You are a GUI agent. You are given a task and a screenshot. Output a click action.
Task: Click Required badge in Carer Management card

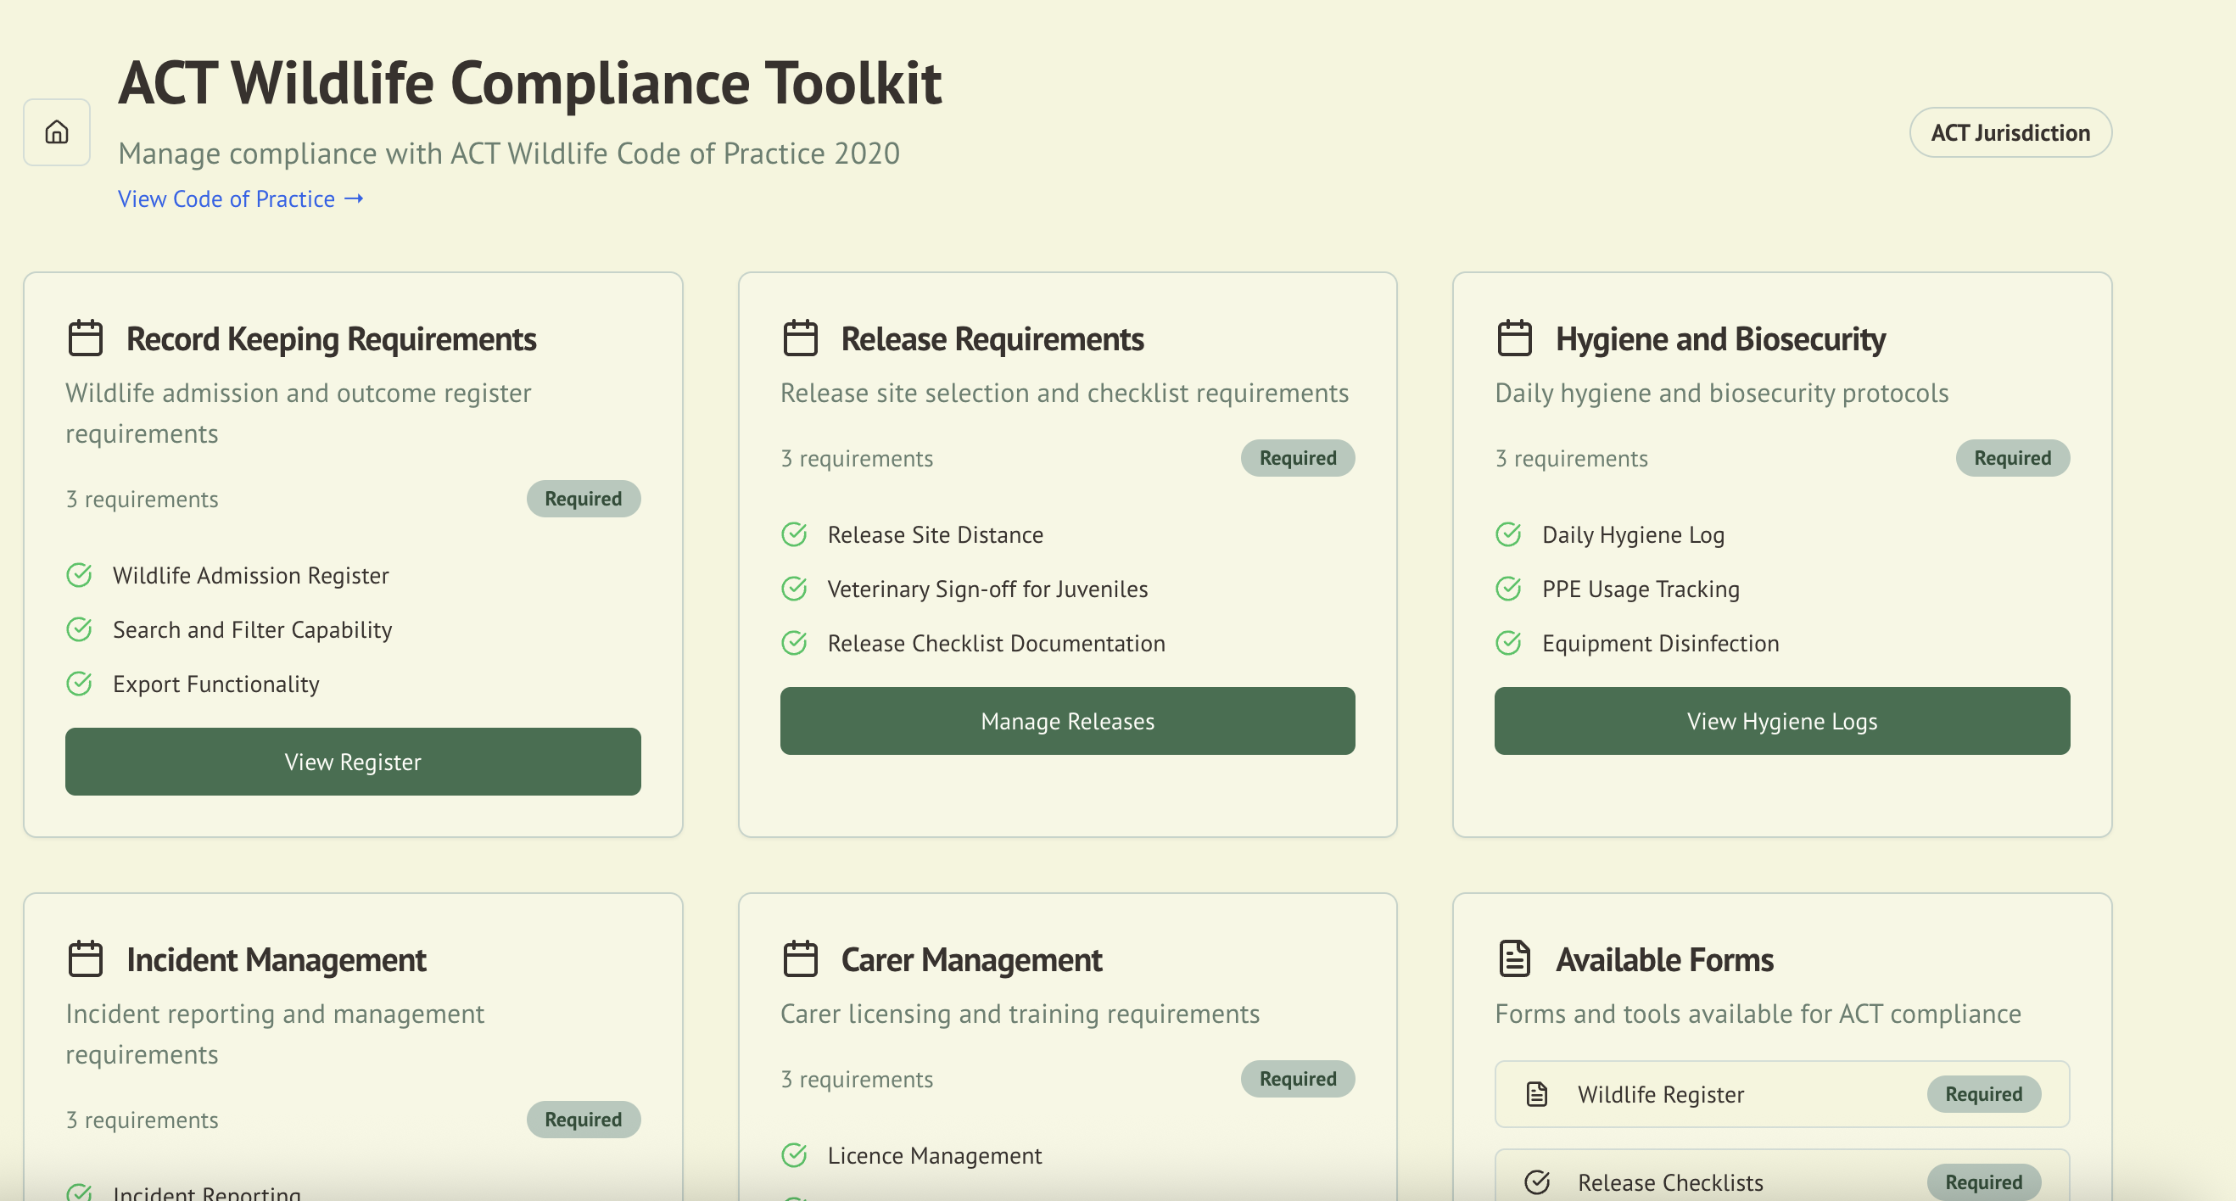point(1298,1079)
